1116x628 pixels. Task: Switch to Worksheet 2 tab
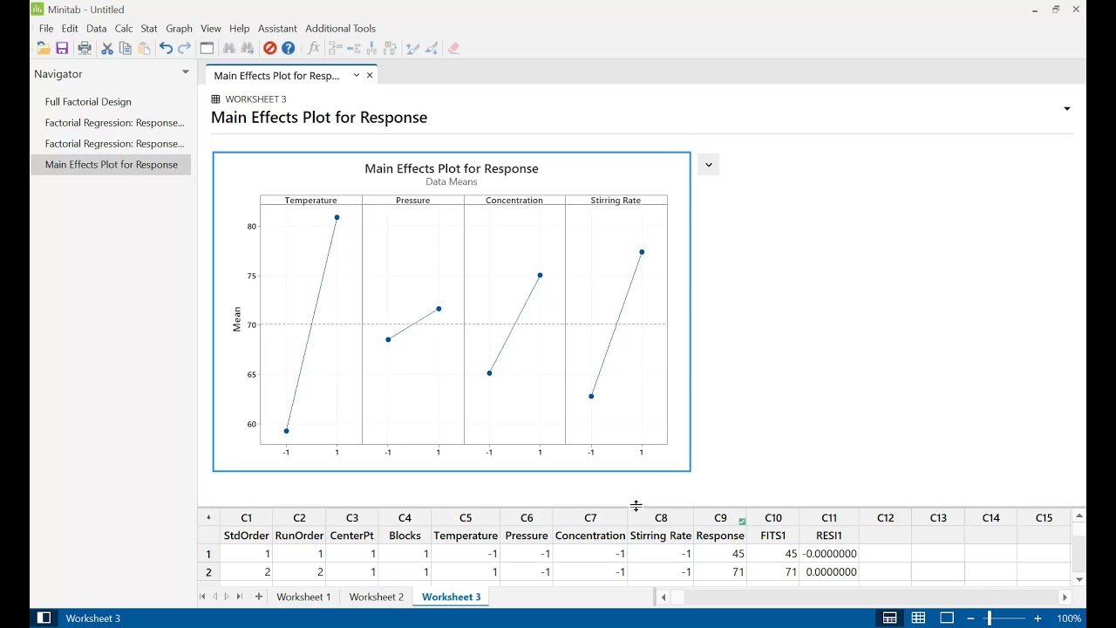point(377,597)
